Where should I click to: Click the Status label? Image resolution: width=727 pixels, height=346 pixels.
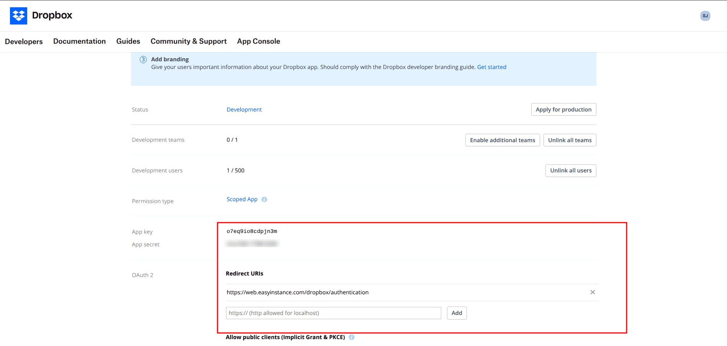point(140,110)
